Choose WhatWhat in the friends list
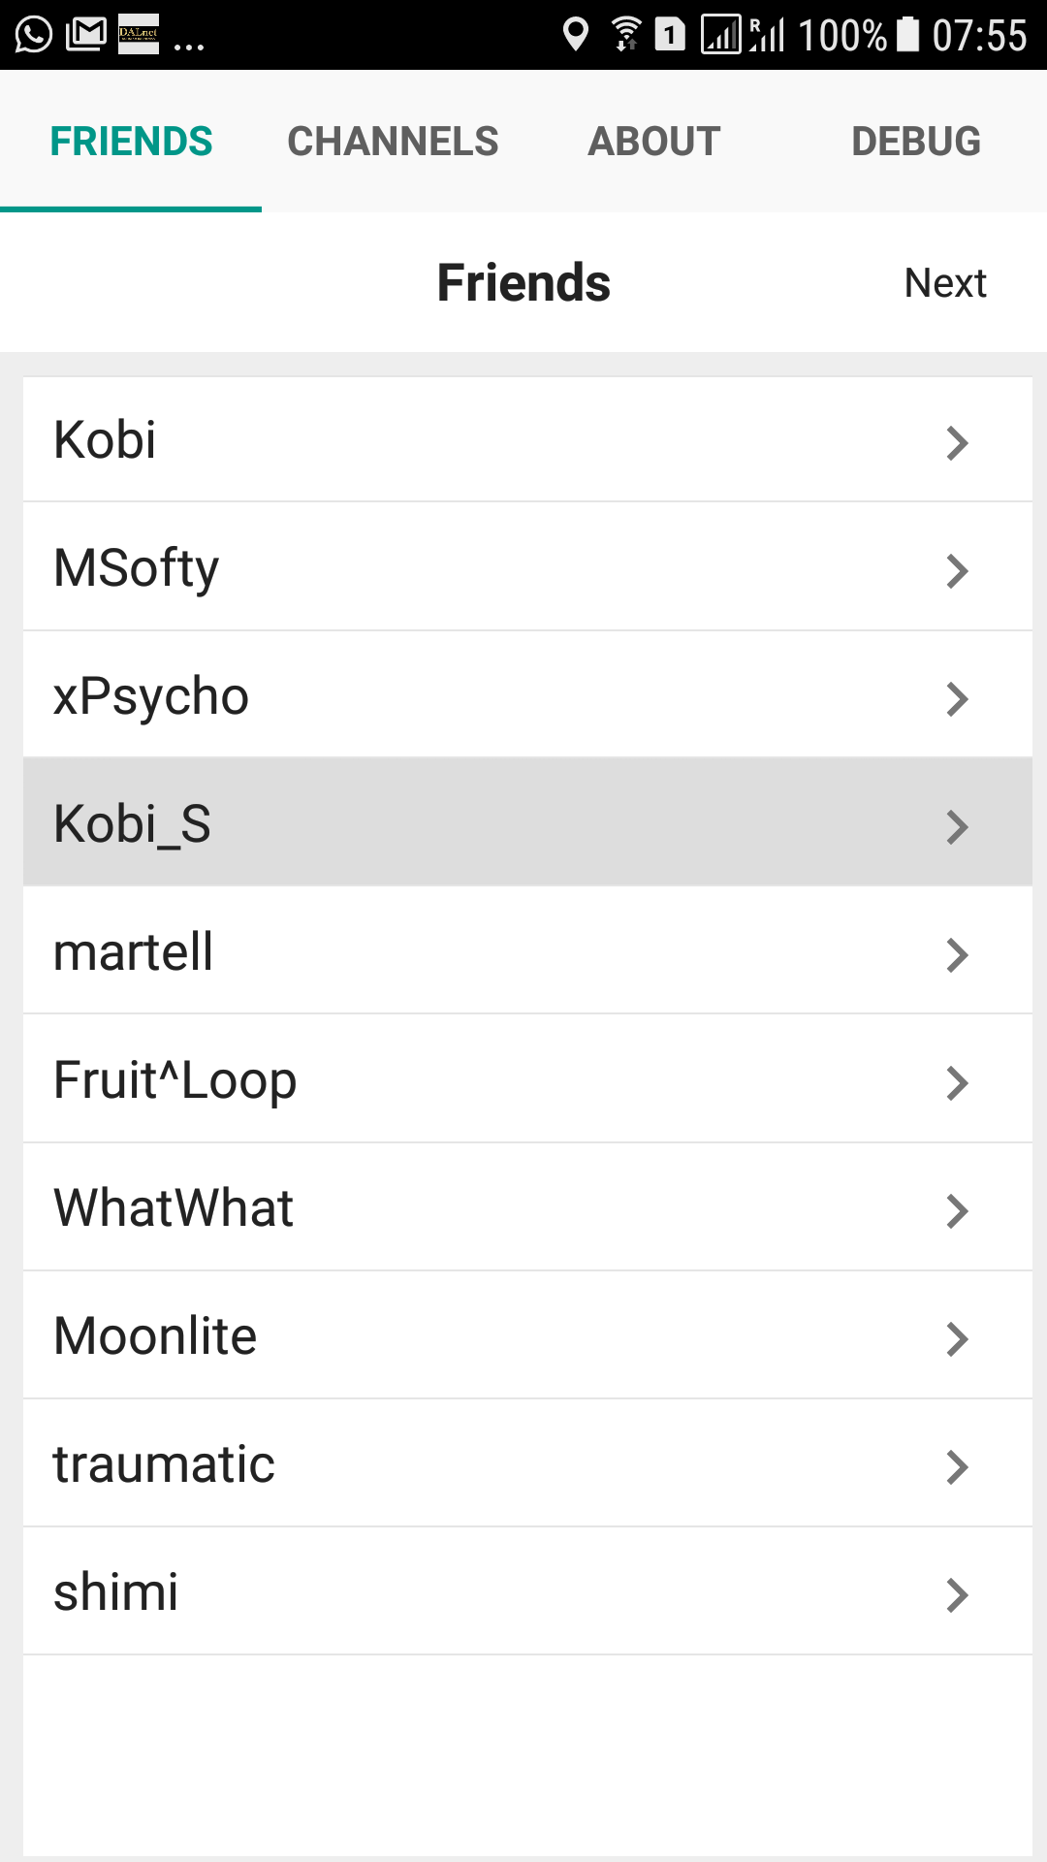Screen dimensions: 1047x1862 tap(174, 1208)
